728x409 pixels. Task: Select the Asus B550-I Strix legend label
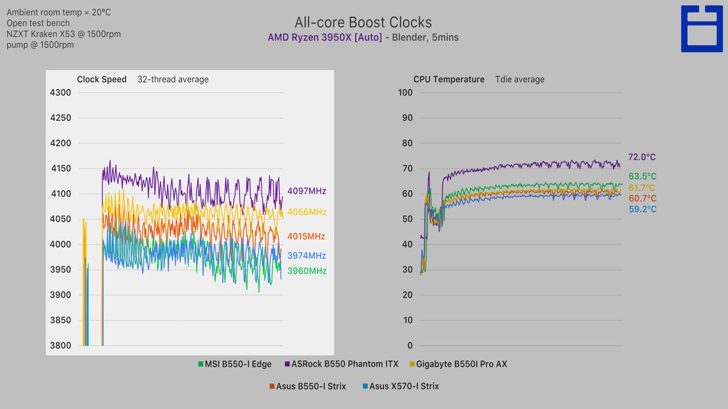(x=311, y=386)
